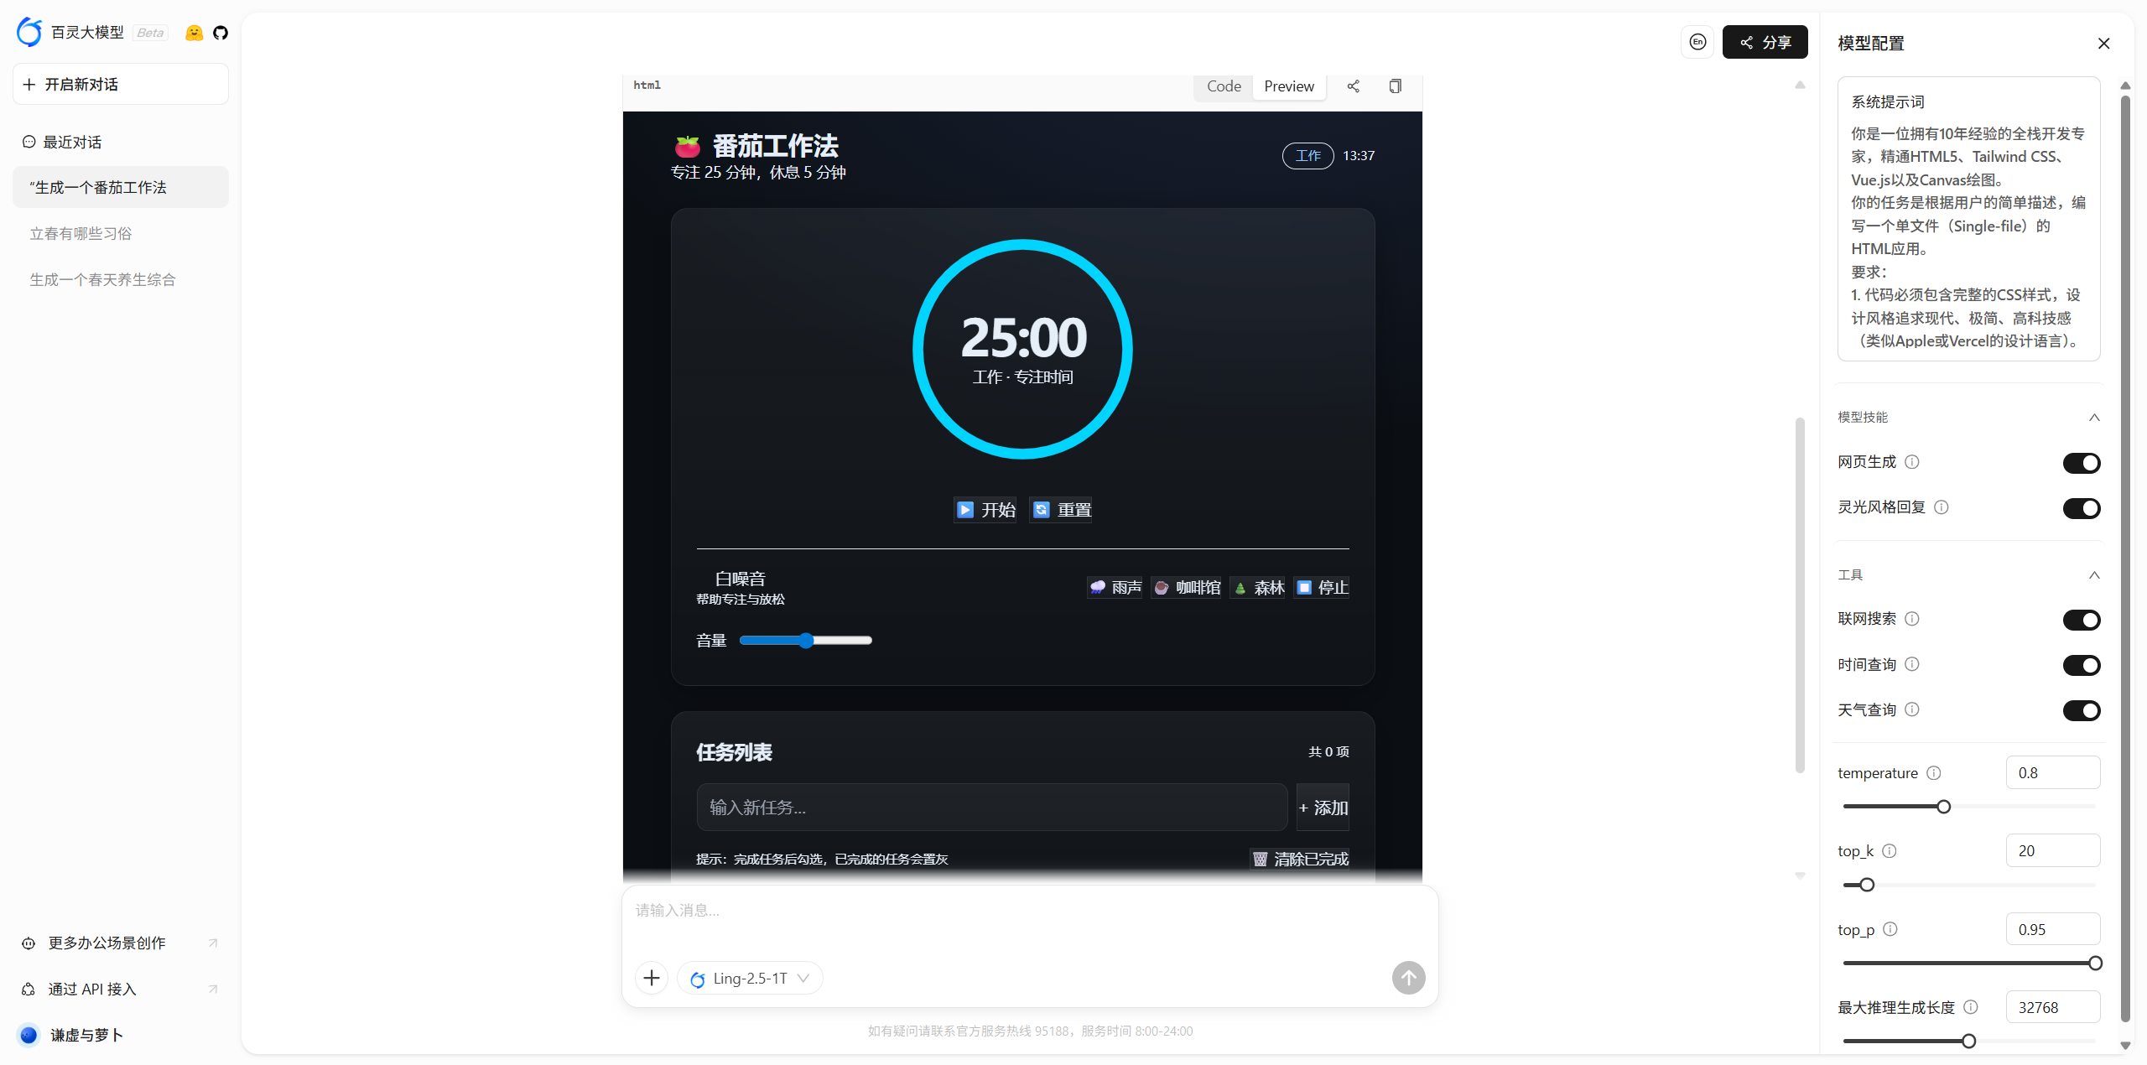Click the temperature slider handle
Viewport: 2147px width, 1065px height.
(x=1943, y=807)
